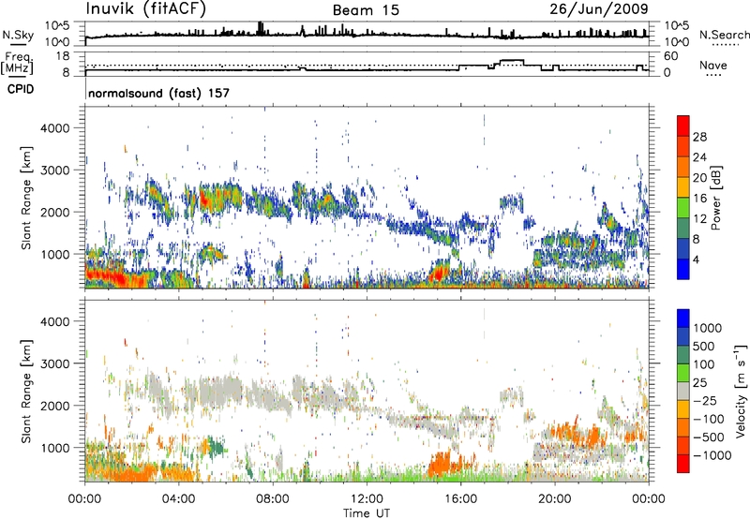Click the 'CPID' label
The image size is (750, 519).
(21, 89)
